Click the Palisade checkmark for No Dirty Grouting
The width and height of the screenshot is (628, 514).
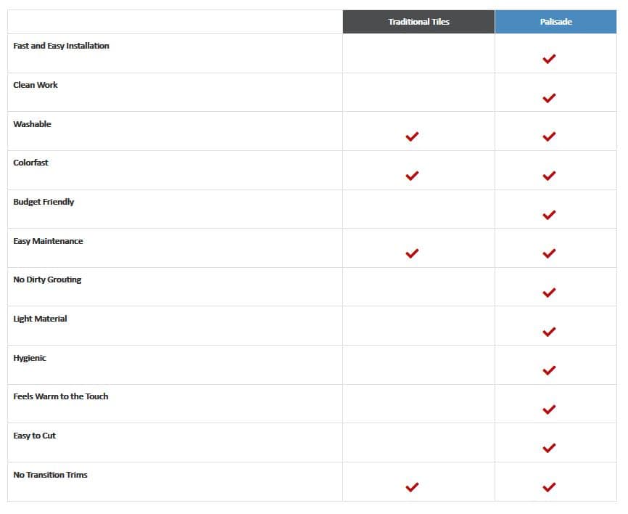549,293
